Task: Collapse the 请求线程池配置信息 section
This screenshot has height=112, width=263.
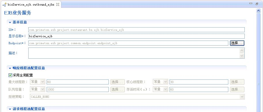Action: tap(10, 109)
